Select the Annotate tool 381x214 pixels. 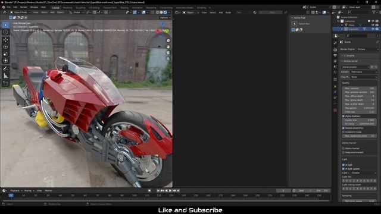tap(5, 69)
